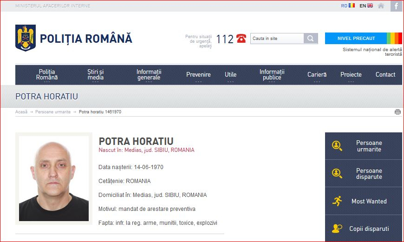Click the Copii disparuti child icon
Image resolution: width=404 pixels, height=242 pixels.
point(337,229)
